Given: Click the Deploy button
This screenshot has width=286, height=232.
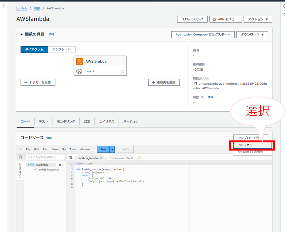Looking at the screenshot, I should coord(125,149).
